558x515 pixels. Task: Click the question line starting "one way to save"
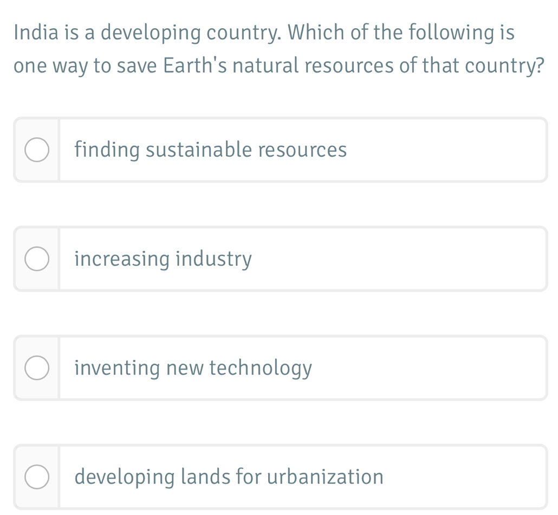click(278, 66)
